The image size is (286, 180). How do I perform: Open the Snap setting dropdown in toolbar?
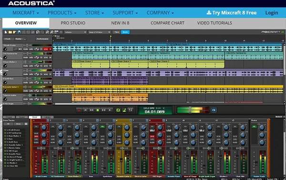(100, 32)
